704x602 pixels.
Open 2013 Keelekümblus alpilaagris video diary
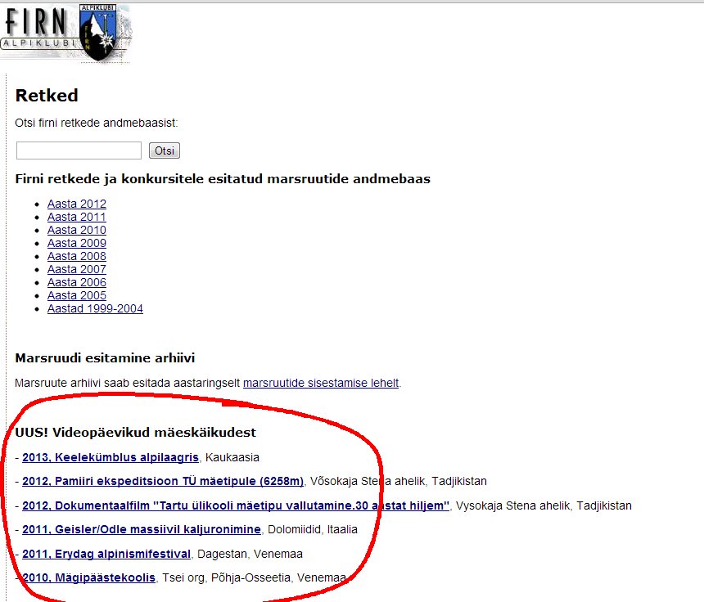pyautogui.click(x=111, y=457)
